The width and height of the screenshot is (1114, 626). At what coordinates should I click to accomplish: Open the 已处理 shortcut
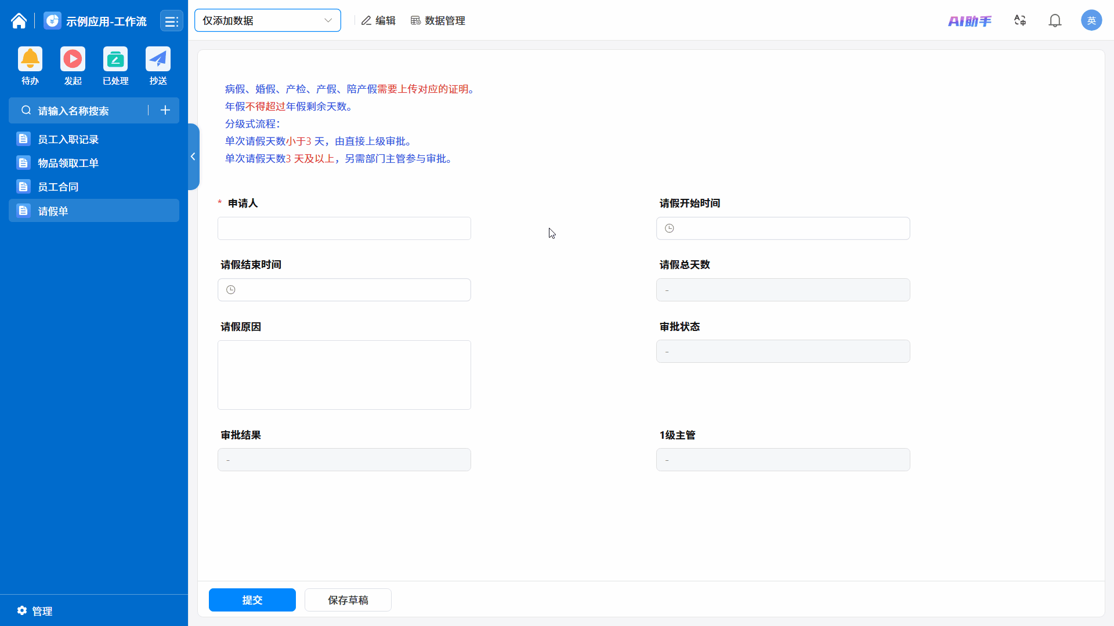coord(115,59)
